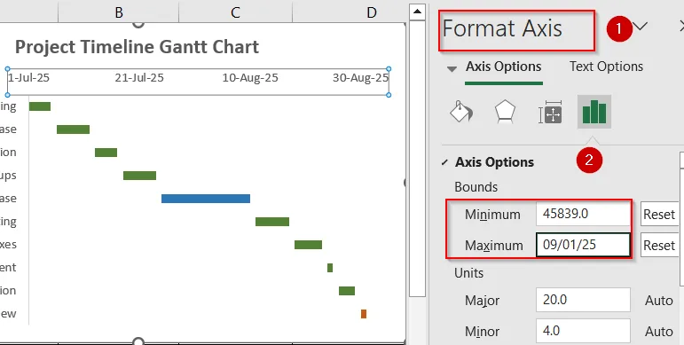Open the Fill & Line paint bucket icon
The image size is (684, 345).
coord(461,112)
